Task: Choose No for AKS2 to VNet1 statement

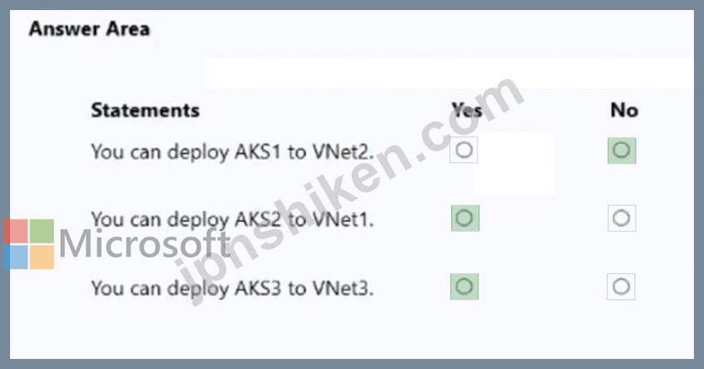Action: coord(622,218)
